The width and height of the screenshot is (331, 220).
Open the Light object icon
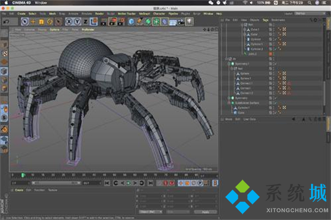[x=188, y=21]
